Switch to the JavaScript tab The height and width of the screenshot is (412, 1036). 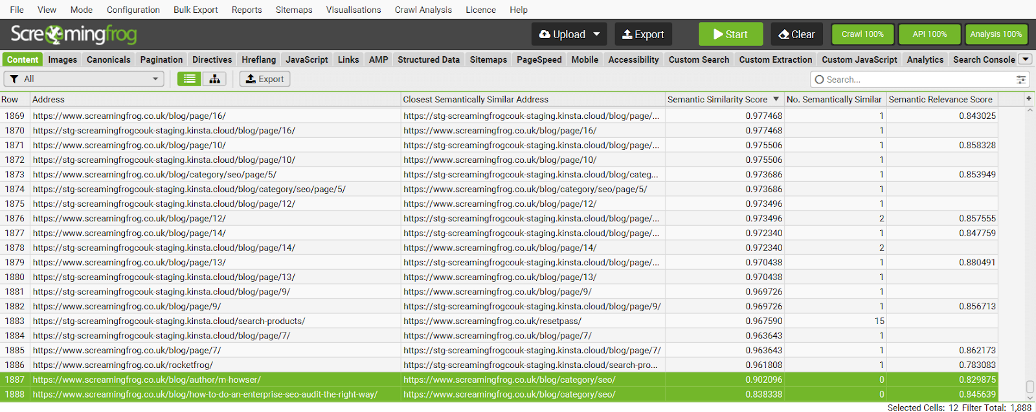pyautogui.click(x=307, y=60)
